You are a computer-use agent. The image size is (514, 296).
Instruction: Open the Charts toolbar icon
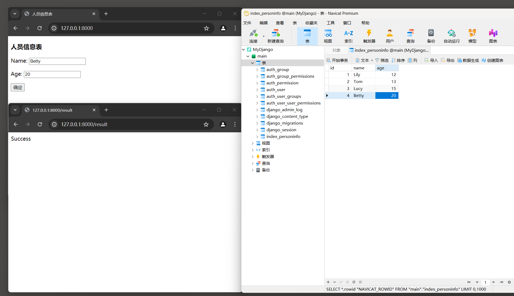[493, 36]
